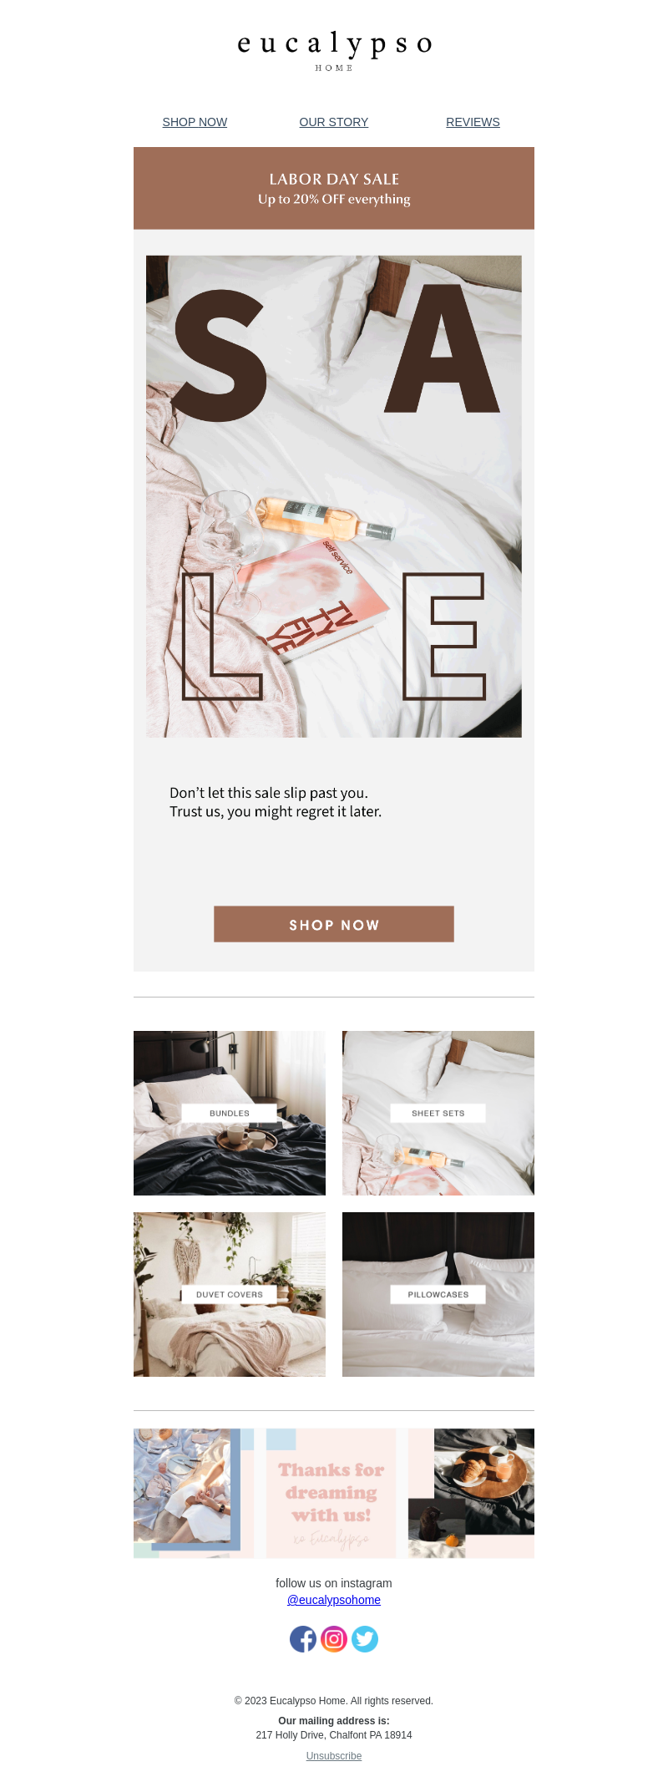Open the Facebook social icon
The width and height of the screenshot is (668, 1792).
303,1638
